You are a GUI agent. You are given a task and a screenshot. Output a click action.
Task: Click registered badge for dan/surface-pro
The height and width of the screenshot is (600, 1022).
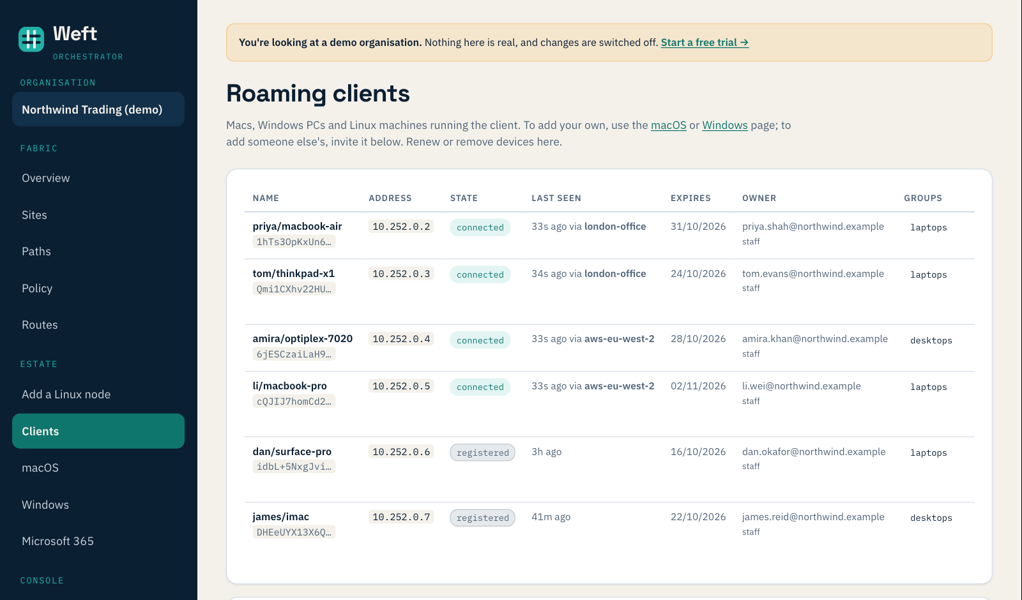tap(483, 453)
